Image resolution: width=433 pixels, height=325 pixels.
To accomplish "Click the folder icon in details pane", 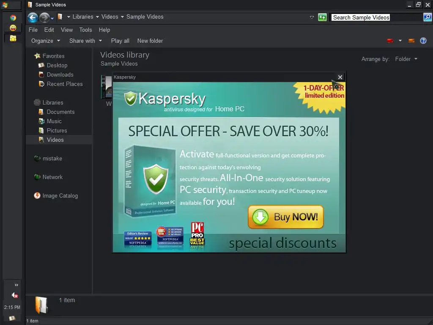I will click(41, 305).
